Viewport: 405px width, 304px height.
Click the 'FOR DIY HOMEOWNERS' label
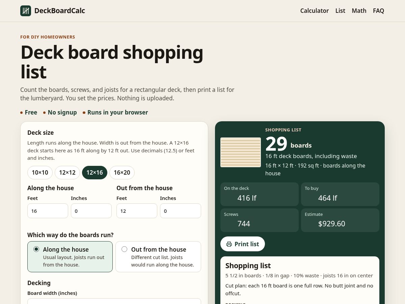coord(48,37)
